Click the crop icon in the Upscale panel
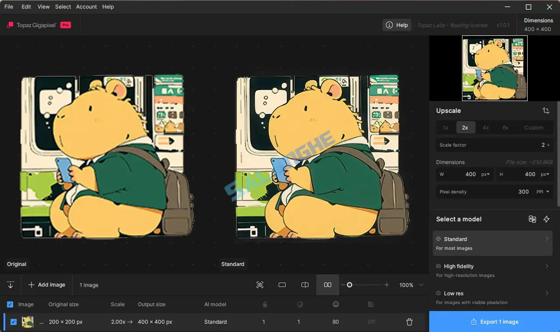This screenshot has height=332, width=560. coord(546,111)
